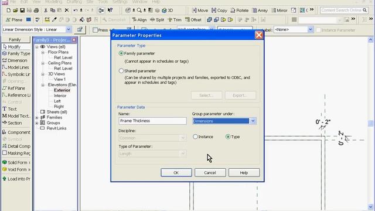The width and height of the screenshot is (375, 211).
Task: Open a file with folder icon
Action: coord(15,11)
